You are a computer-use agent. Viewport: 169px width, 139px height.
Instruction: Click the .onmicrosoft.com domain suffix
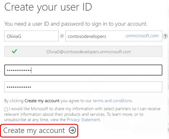pos(142,36)
